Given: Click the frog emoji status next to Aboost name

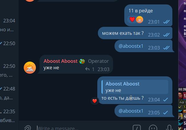Looking at the screenshot, I should 82,61.
